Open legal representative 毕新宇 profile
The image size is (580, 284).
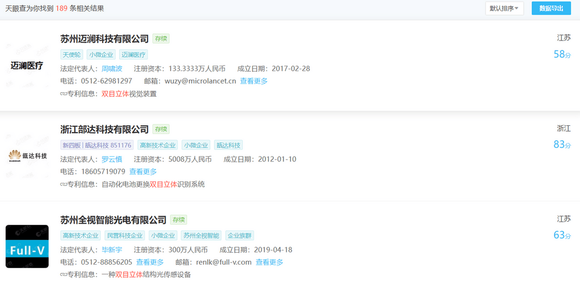click(x=112, y=250)
